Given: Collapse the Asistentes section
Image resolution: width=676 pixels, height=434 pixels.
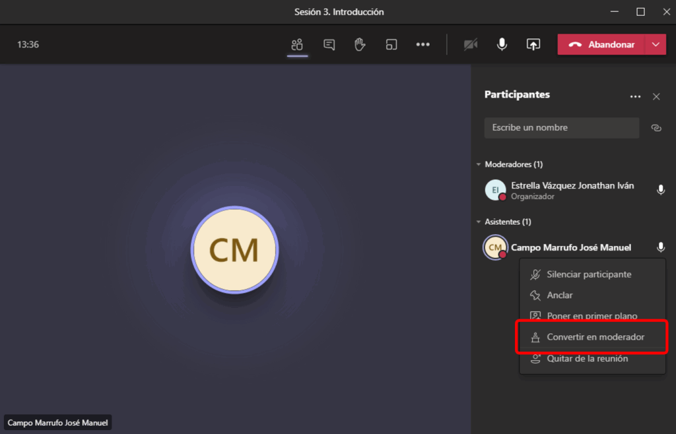Looking at the screenshot, I should 479,222.
